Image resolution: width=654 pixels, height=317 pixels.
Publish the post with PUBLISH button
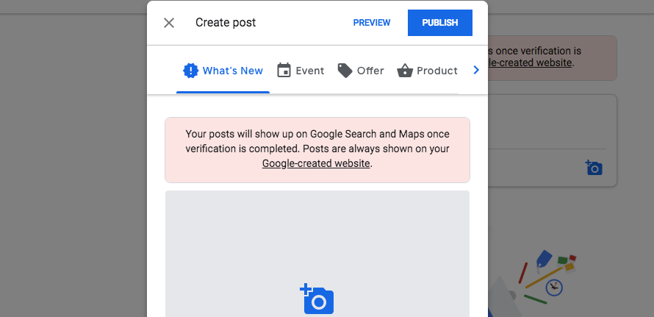pyautogui.click(x=440, y=23)
